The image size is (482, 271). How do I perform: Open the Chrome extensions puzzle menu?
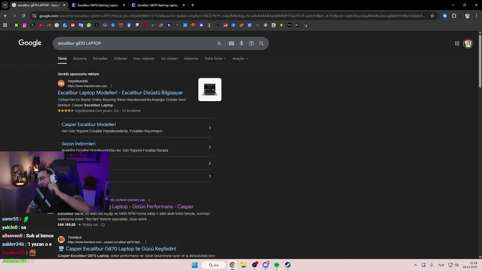(454, 16)
